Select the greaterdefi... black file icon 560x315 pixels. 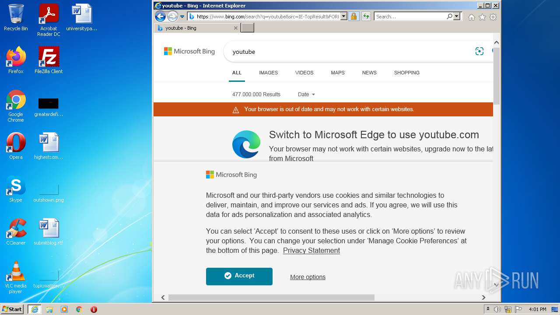[x=49, y=106]
